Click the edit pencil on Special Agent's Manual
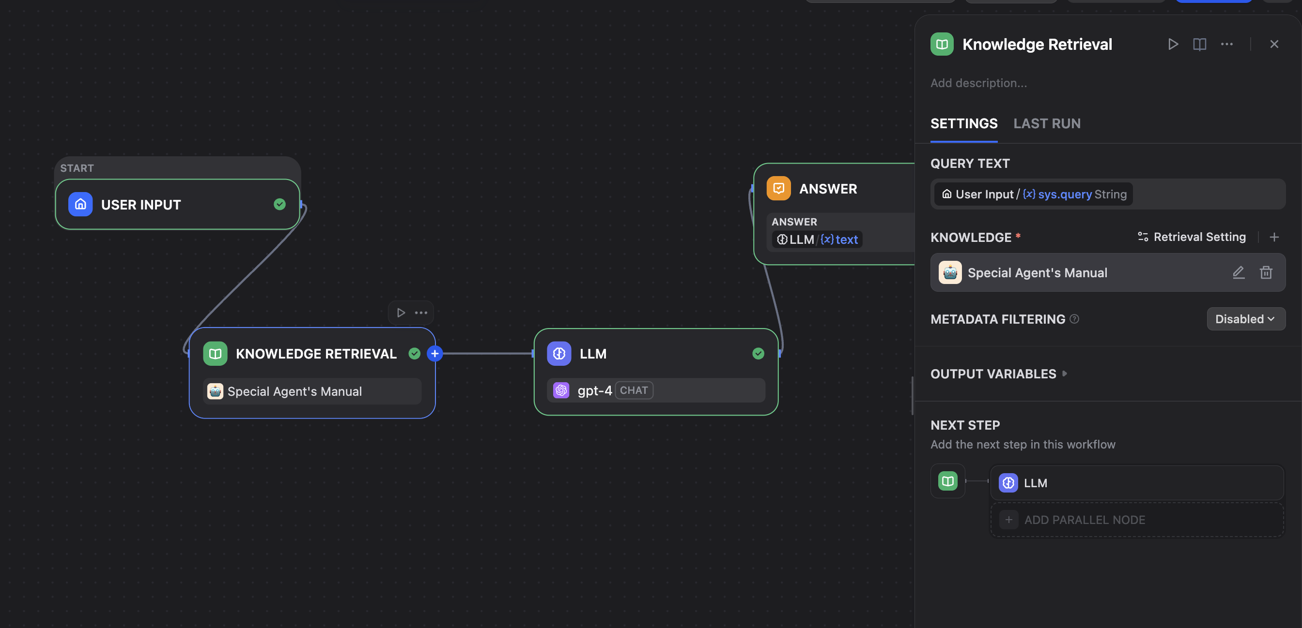The image size is (1302, 628). coord(1239,272)
